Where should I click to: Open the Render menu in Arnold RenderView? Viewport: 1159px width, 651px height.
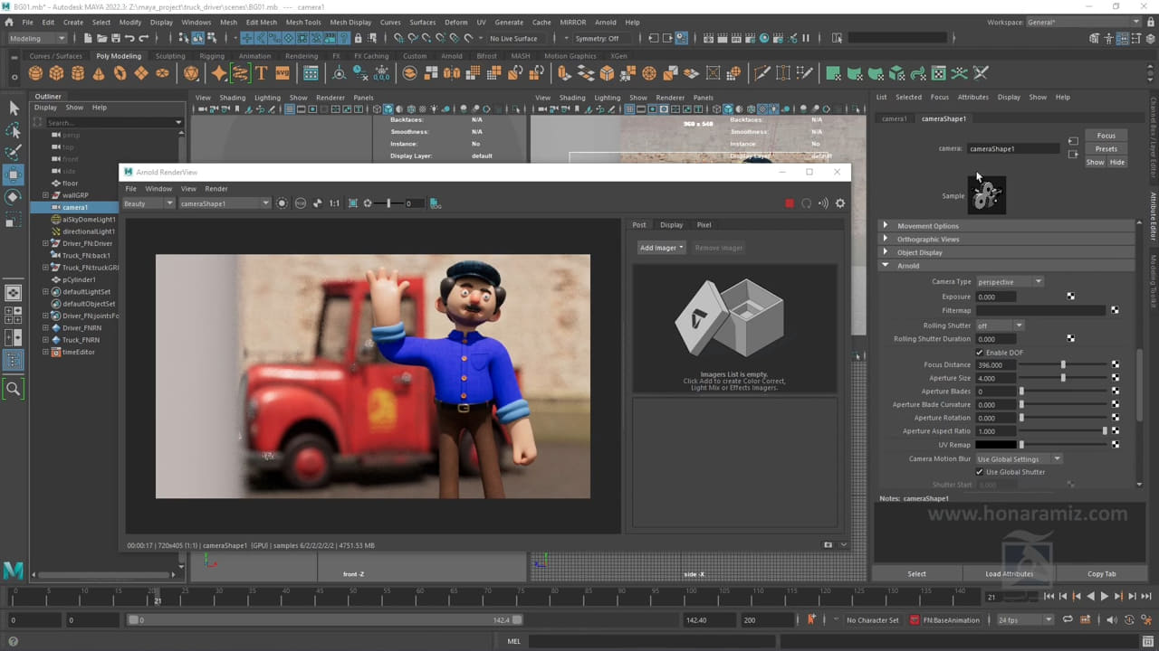tap(216, 189)
